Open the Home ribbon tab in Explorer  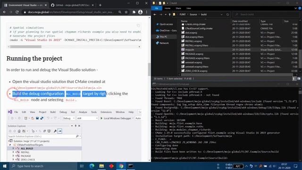pyautogui.click(x=168, y=8)
